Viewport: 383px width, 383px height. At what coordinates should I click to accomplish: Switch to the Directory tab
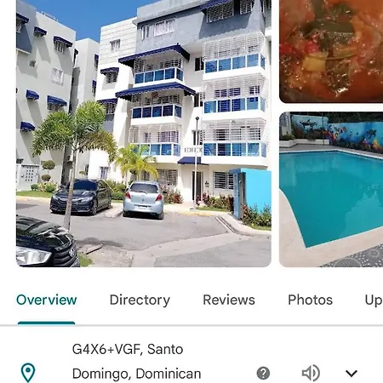click(140, 300)
